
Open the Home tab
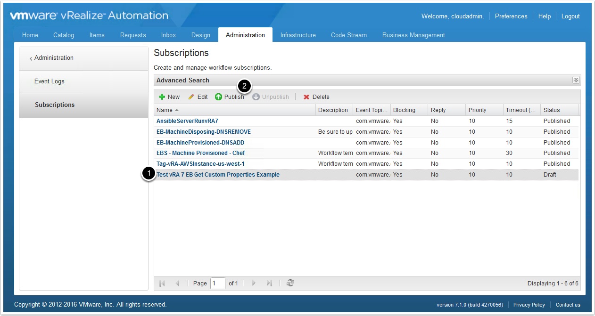click(30, 35)
